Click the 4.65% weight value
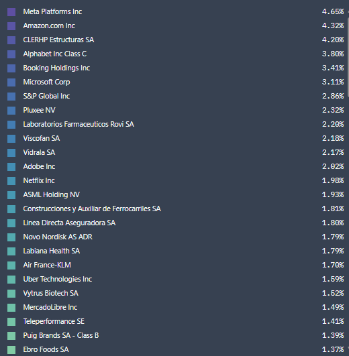Viewport: 349px width, 356px height. click(x=333, y=11)
